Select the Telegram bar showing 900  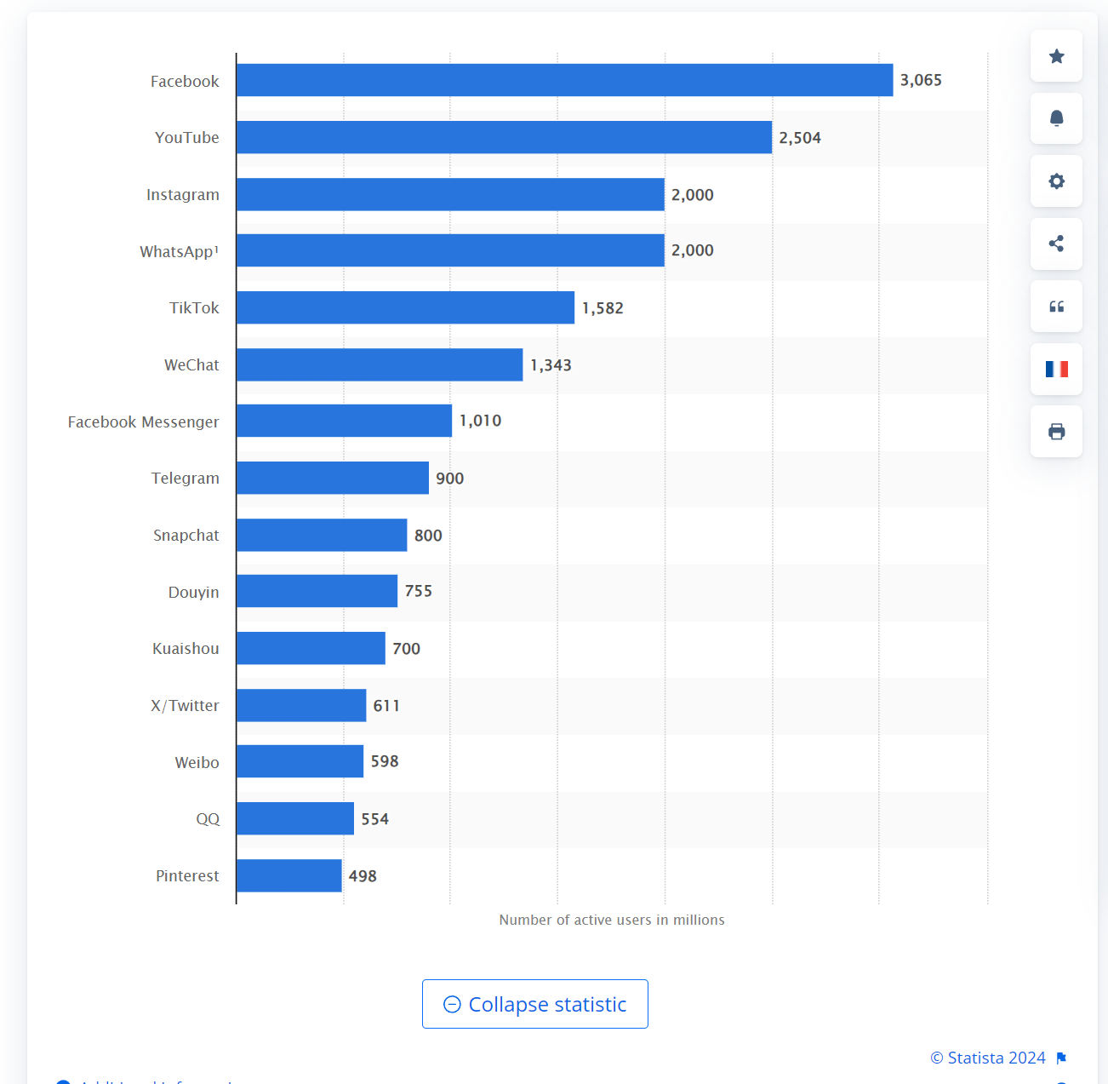pos(333,478)
